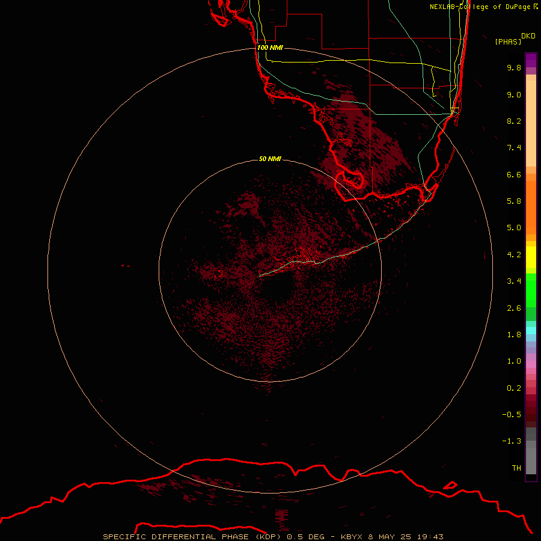Click the '100 NMI' range ring label

click(x=270, y=47)
